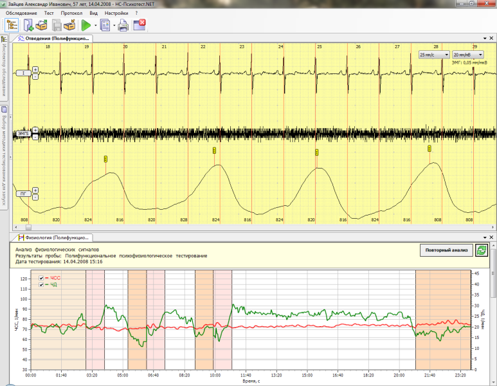Viewport: 497px width, 386px height.
Task: Open examination from the archive box
Action: 42,26
